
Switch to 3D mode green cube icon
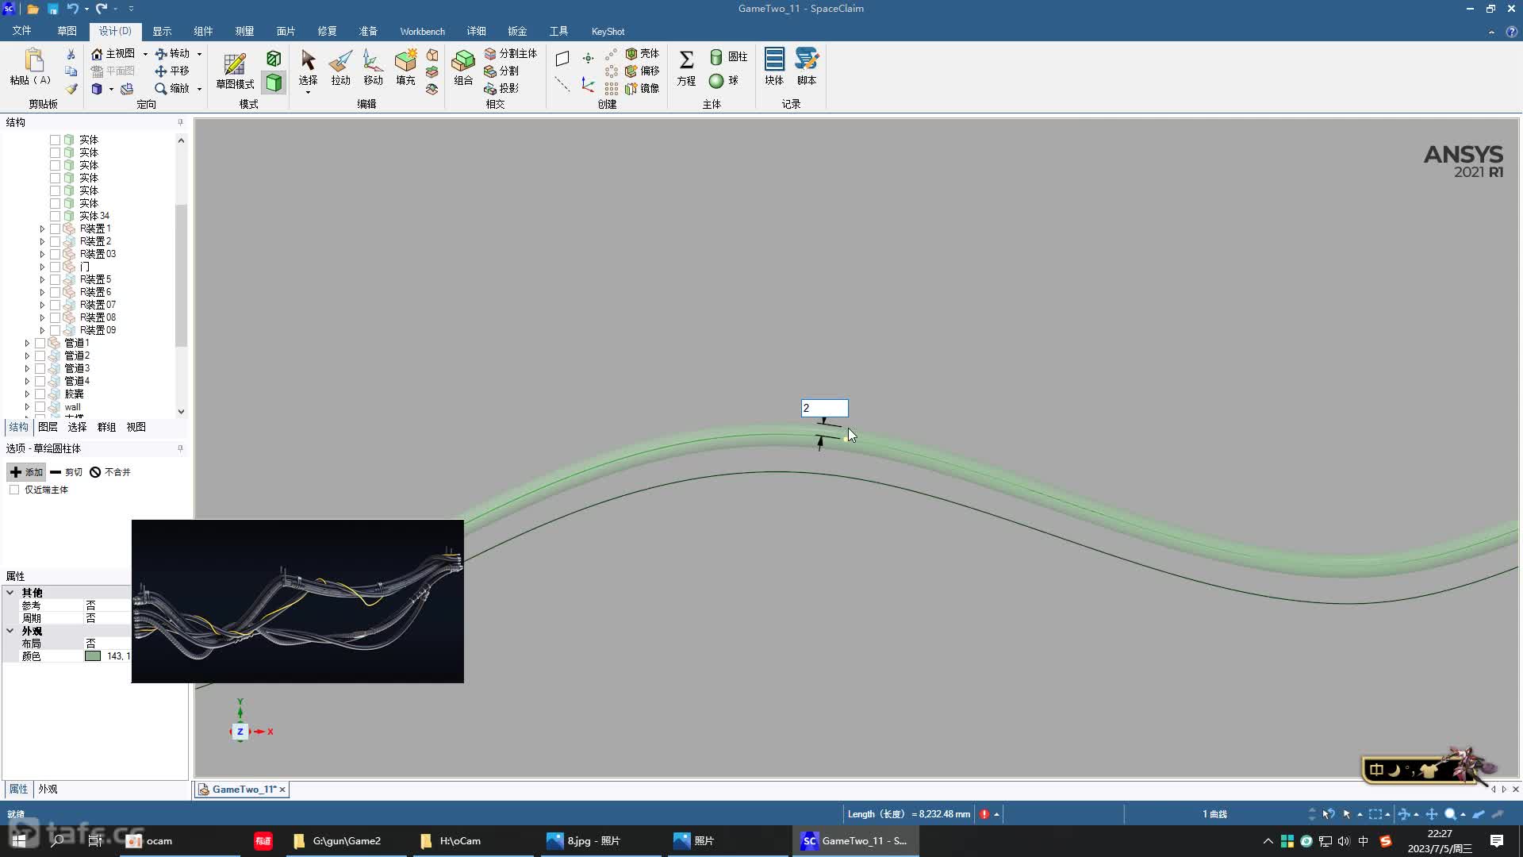[274, 83]
